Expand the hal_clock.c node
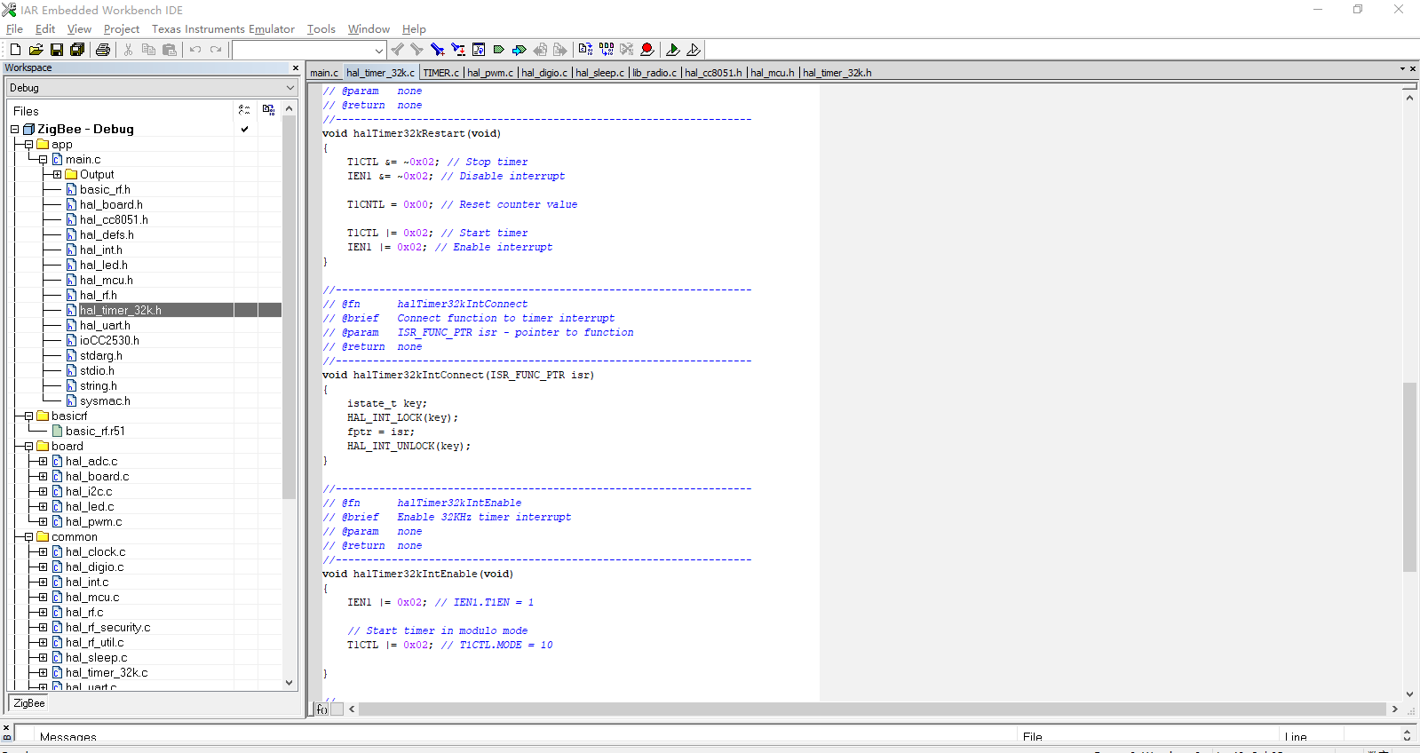 click(x=43, y=552)
